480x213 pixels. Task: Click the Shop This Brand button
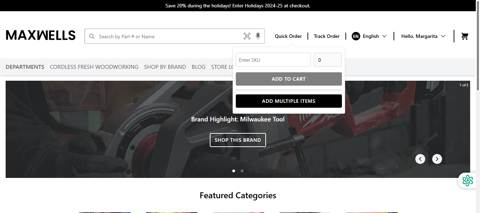coord(238,140)
